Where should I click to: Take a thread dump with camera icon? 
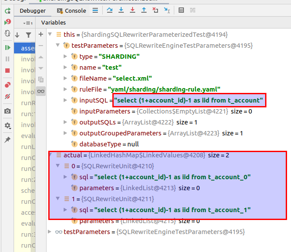point(7,111)
